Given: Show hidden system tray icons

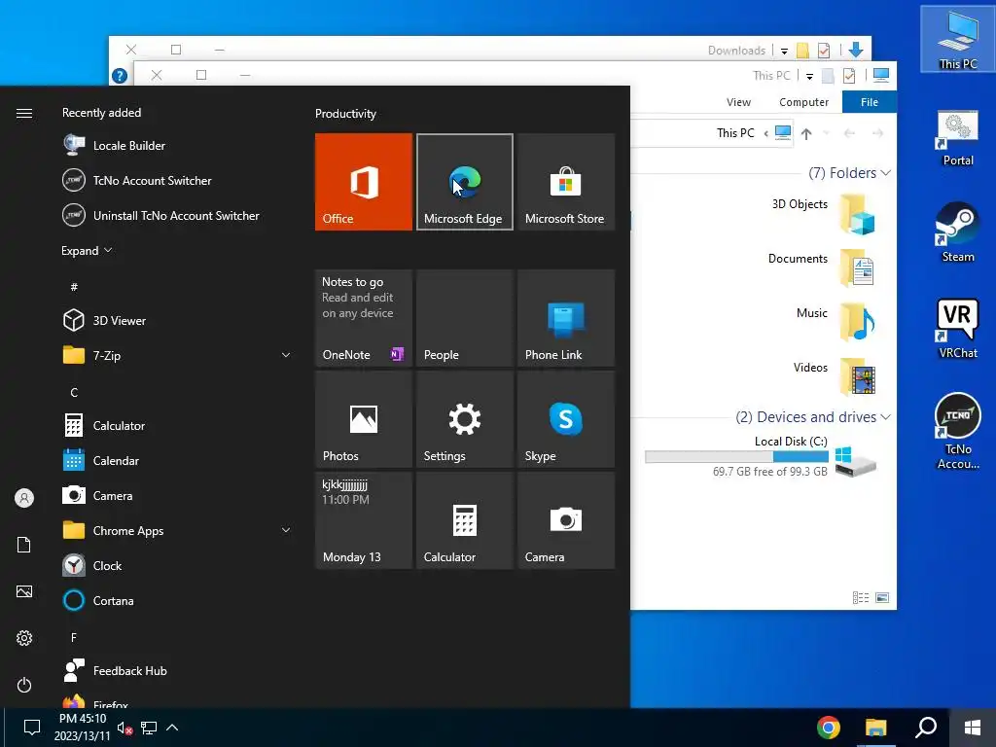Looking at the screenshot, I should [172, 728].
